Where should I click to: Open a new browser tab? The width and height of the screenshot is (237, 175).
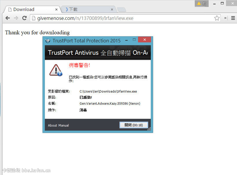click(122, 10)
